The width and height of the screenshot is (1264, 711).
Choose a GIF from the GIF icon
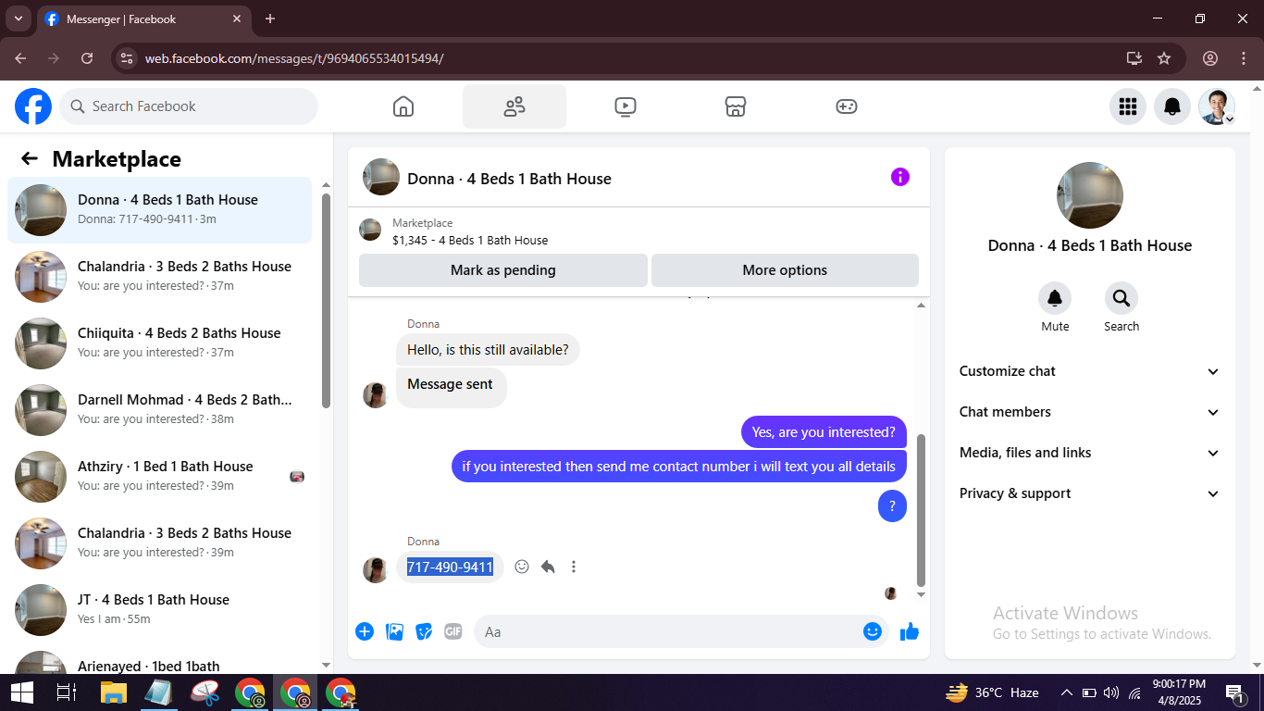point(453,631)
